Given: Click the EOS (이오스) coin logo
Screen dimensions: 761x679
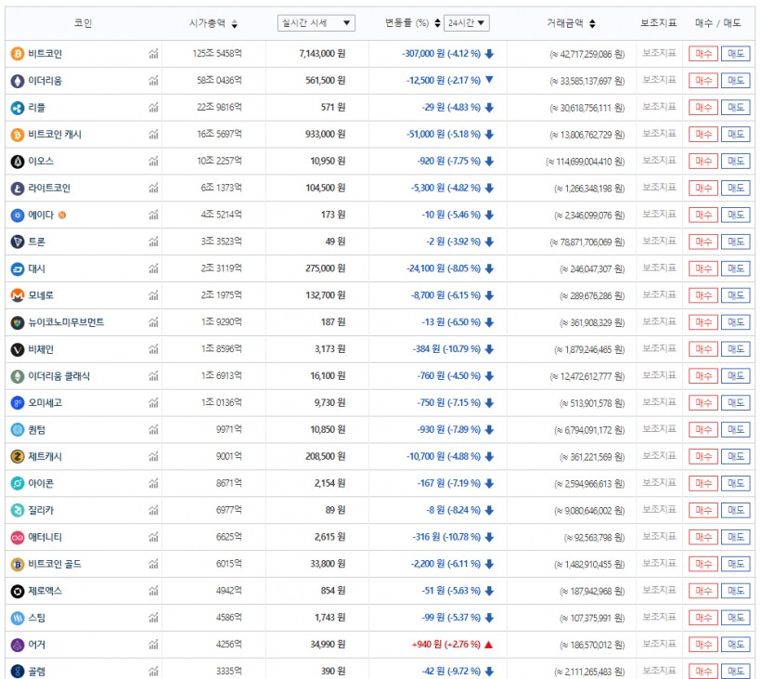Looking at the screenshot, I should [18, 162].
